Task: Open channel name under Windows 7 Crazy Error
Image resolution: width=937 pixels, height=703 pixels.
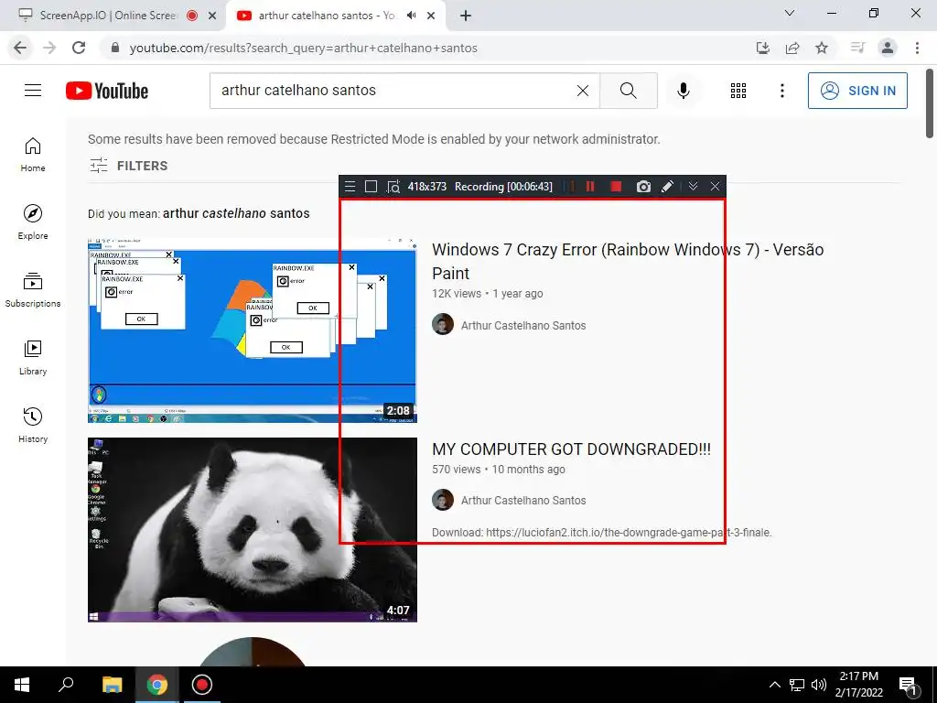Action: click(522, 326)
